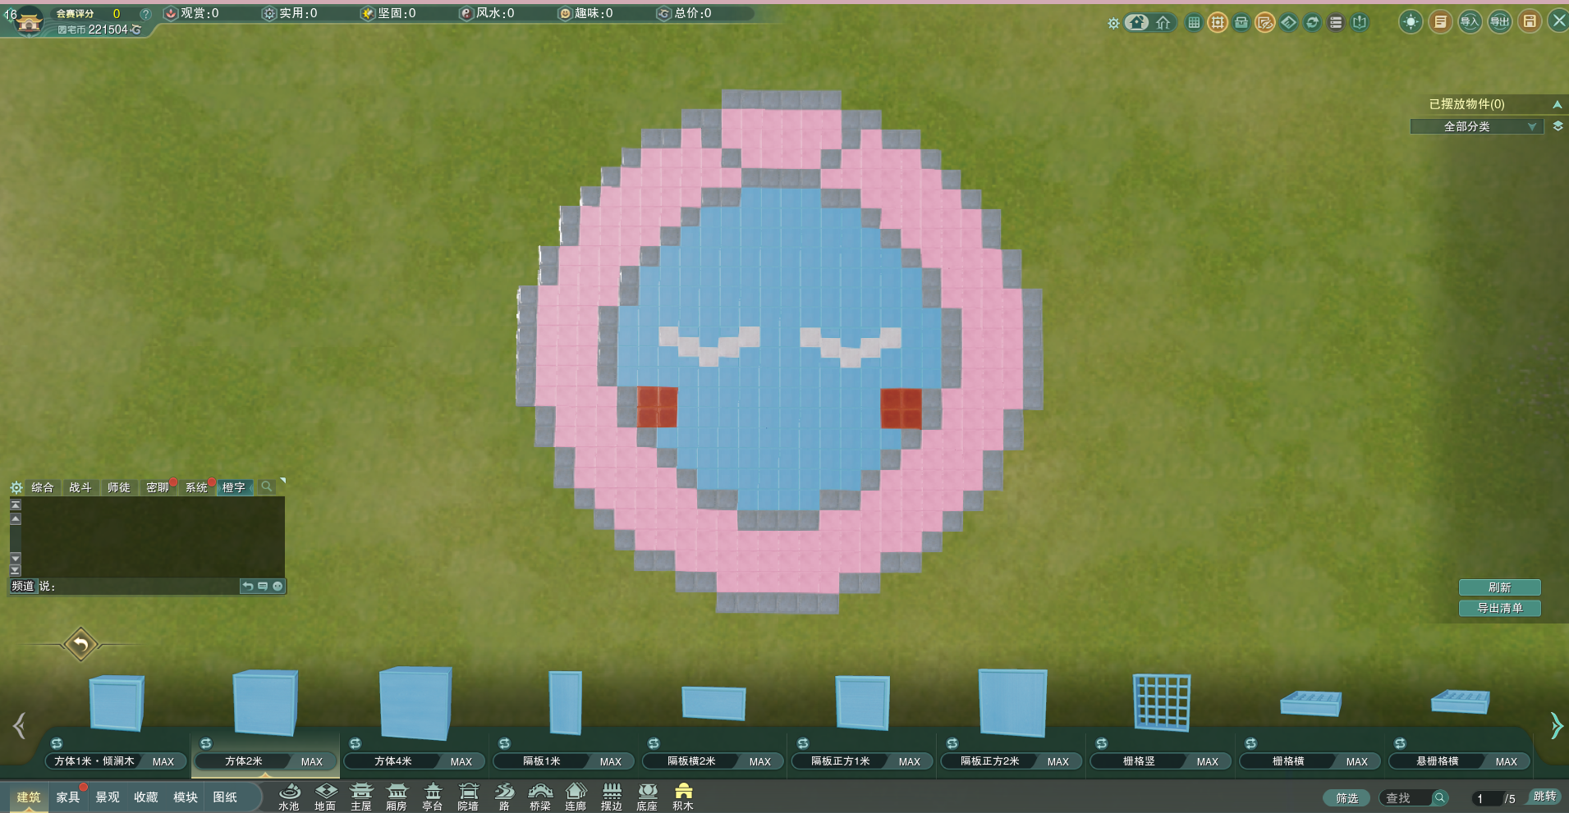
Task: Select the 主屋 main house category icon
Action: [x=361, y=796]
